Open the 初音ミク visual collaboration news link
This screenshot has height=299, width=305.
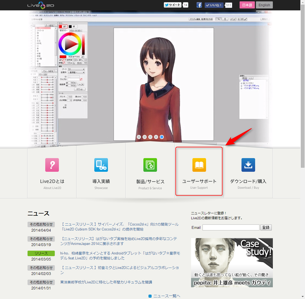[119, 270]
